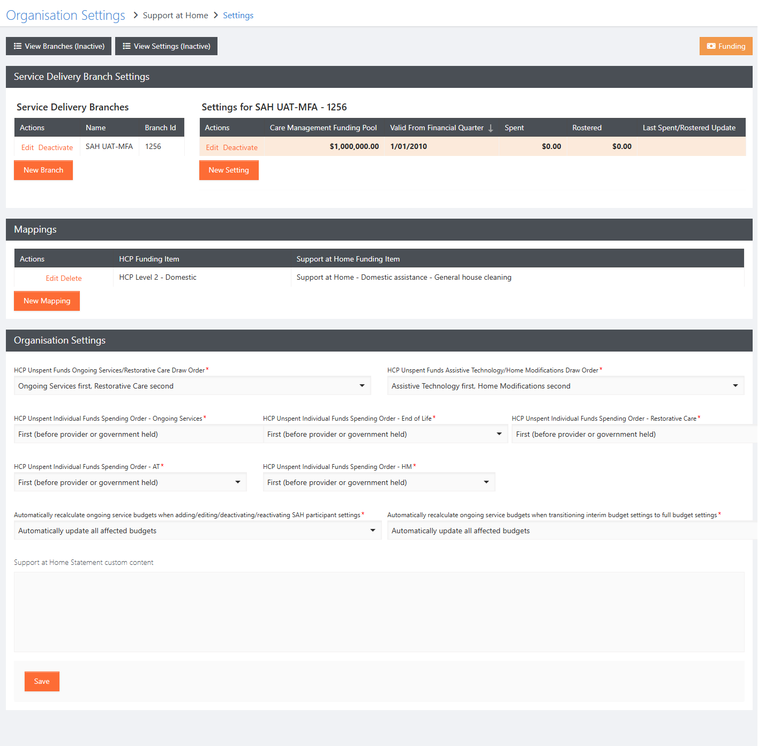
Task: Click the Mappings panel header
Action: coord(379,229)
